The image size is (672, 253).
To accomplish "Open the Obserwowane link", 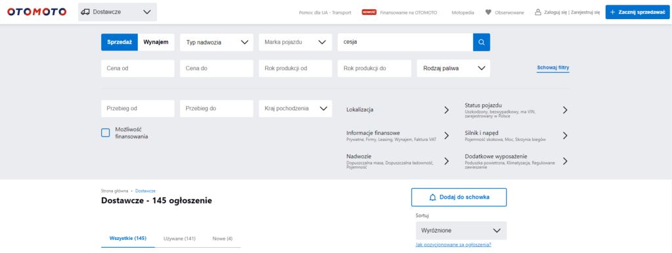I will pyautogui.click(x=509, y=13).
